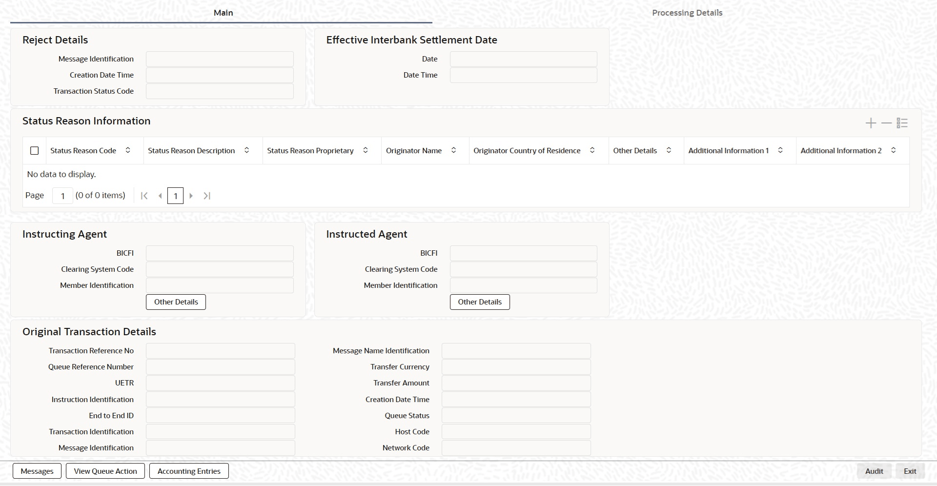Click Effective Settlement Date field
The height and width of the screenshot is (486, 937).
(524, 59)
